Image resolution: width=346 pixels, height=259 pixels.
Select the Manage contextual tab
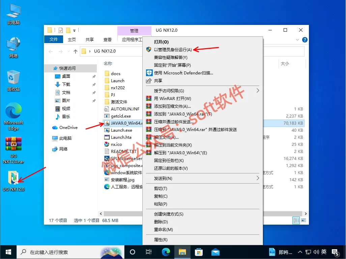(134, 31)
